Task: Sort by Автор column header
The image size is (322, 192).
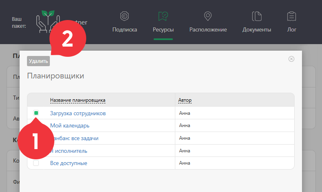Action: point(185,100)
